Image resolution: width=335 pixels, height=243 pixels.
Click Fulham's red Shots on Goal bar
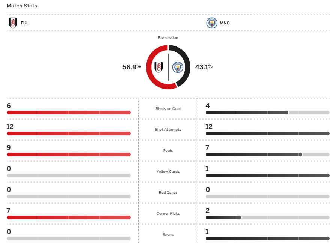68,112
